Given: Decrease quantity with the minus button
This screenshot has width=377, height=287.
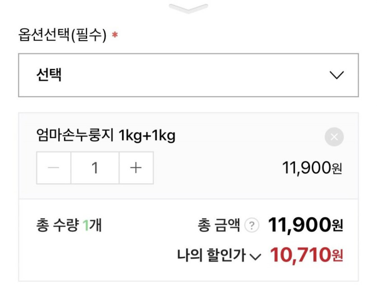Looking at the screenshot, I should pyautogui.click(x=54, y=168).
